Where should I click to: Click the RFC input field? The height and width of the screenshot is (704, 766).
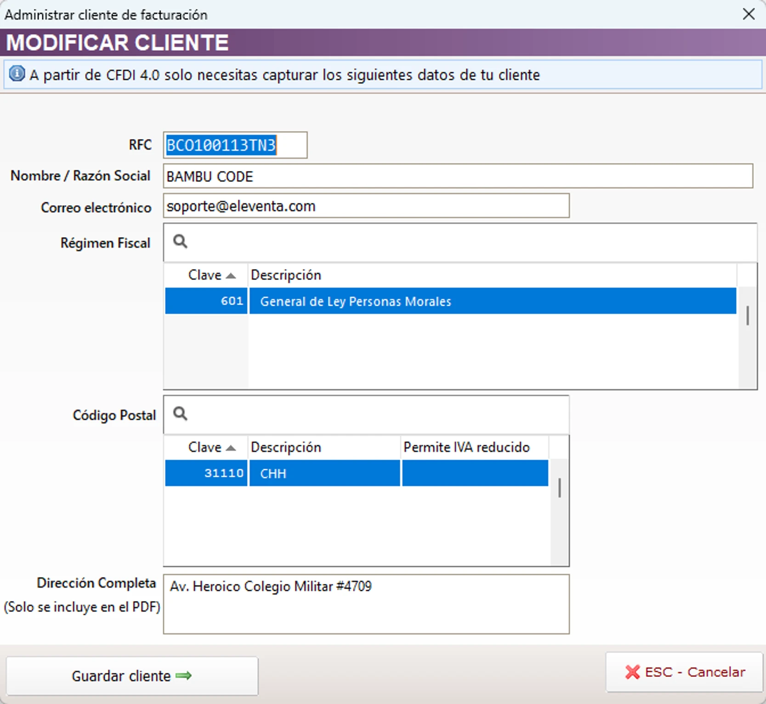tap(234, 145)
